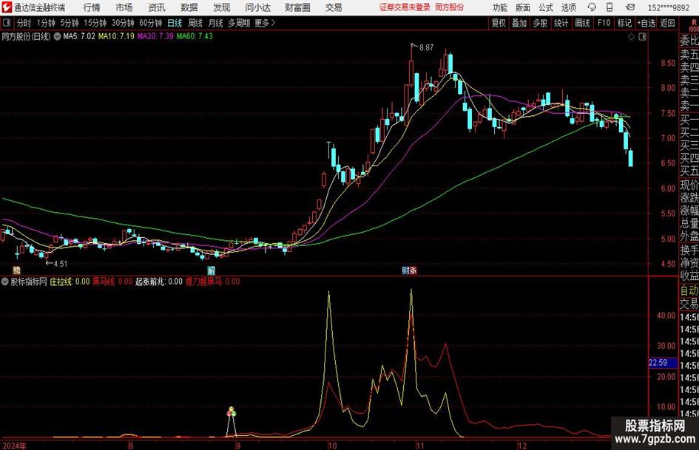This screenshot has width=699, height=450.
Task: Toggle the left panel icon beside 分时
Action: 6,23
